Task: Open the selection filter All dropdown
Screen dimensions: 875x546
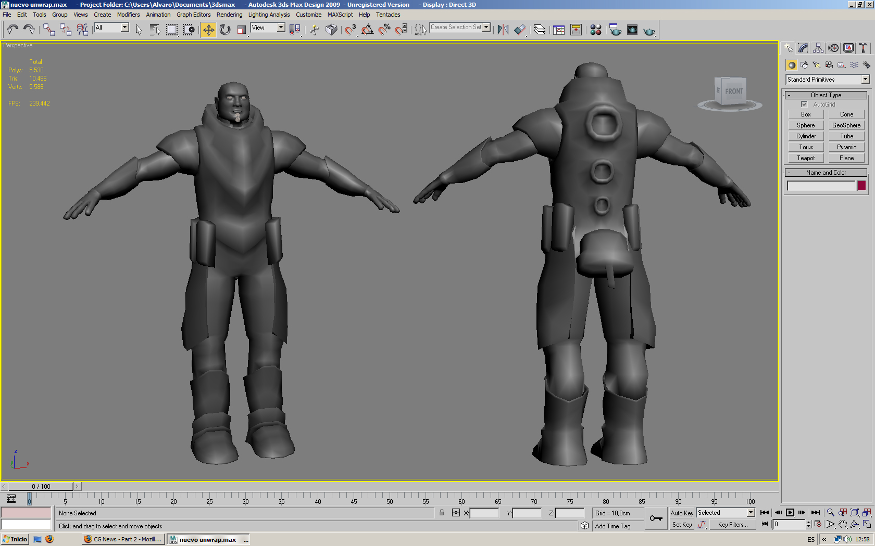Action: pos(111,28)
